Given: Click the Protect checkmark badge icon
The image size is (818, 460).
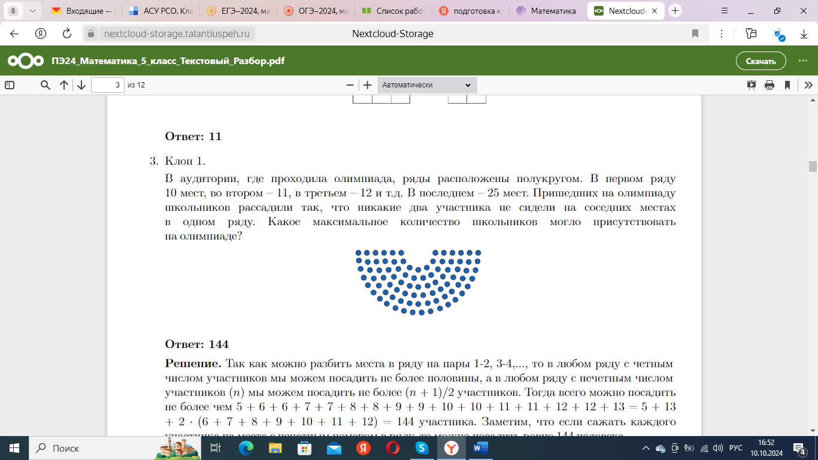Looking at the screenshot, I should (x=778, y=35).
